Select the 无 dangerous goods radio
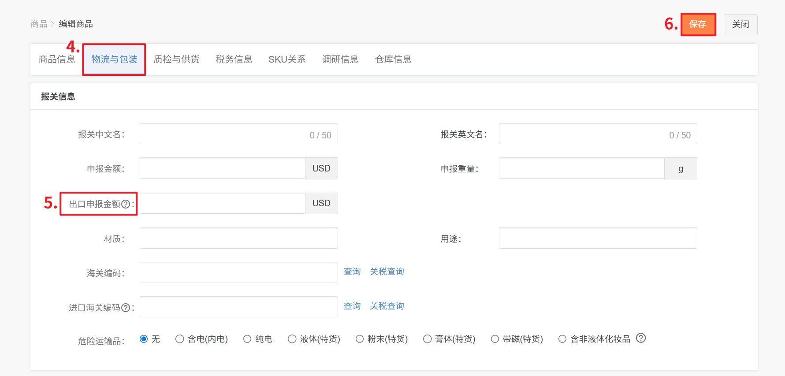785x376 pixels. (144, 339)
